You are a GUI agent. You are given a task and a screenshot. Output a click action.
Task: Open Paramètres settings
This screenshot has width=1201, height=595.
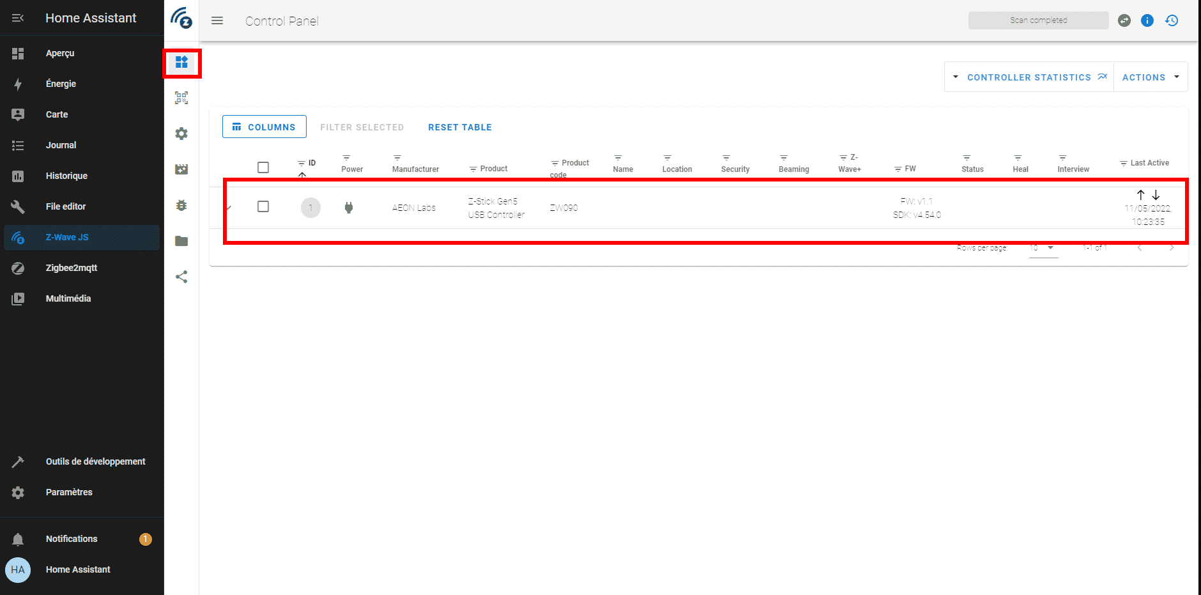point(82,492)
